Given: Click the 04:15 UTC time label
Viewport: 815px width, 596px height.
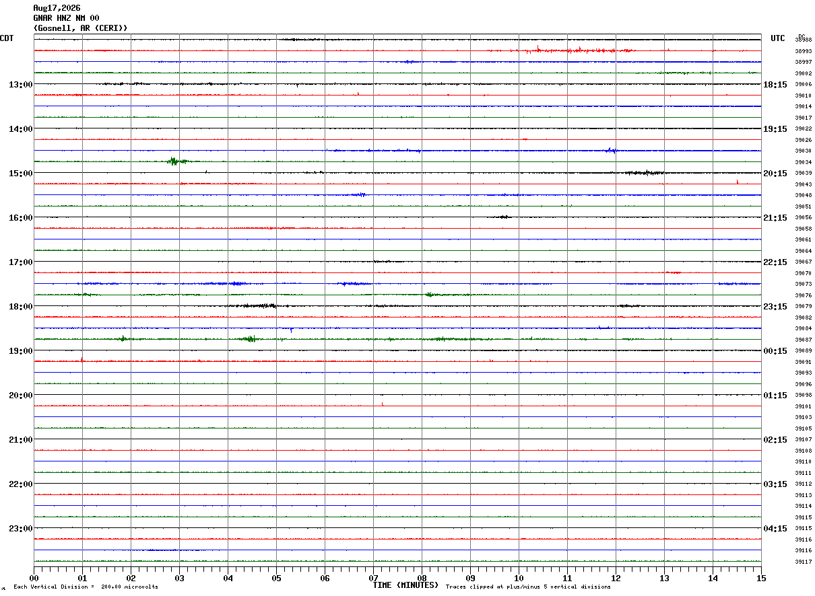Looking at the screenshot, I should (x=775, y=529).
